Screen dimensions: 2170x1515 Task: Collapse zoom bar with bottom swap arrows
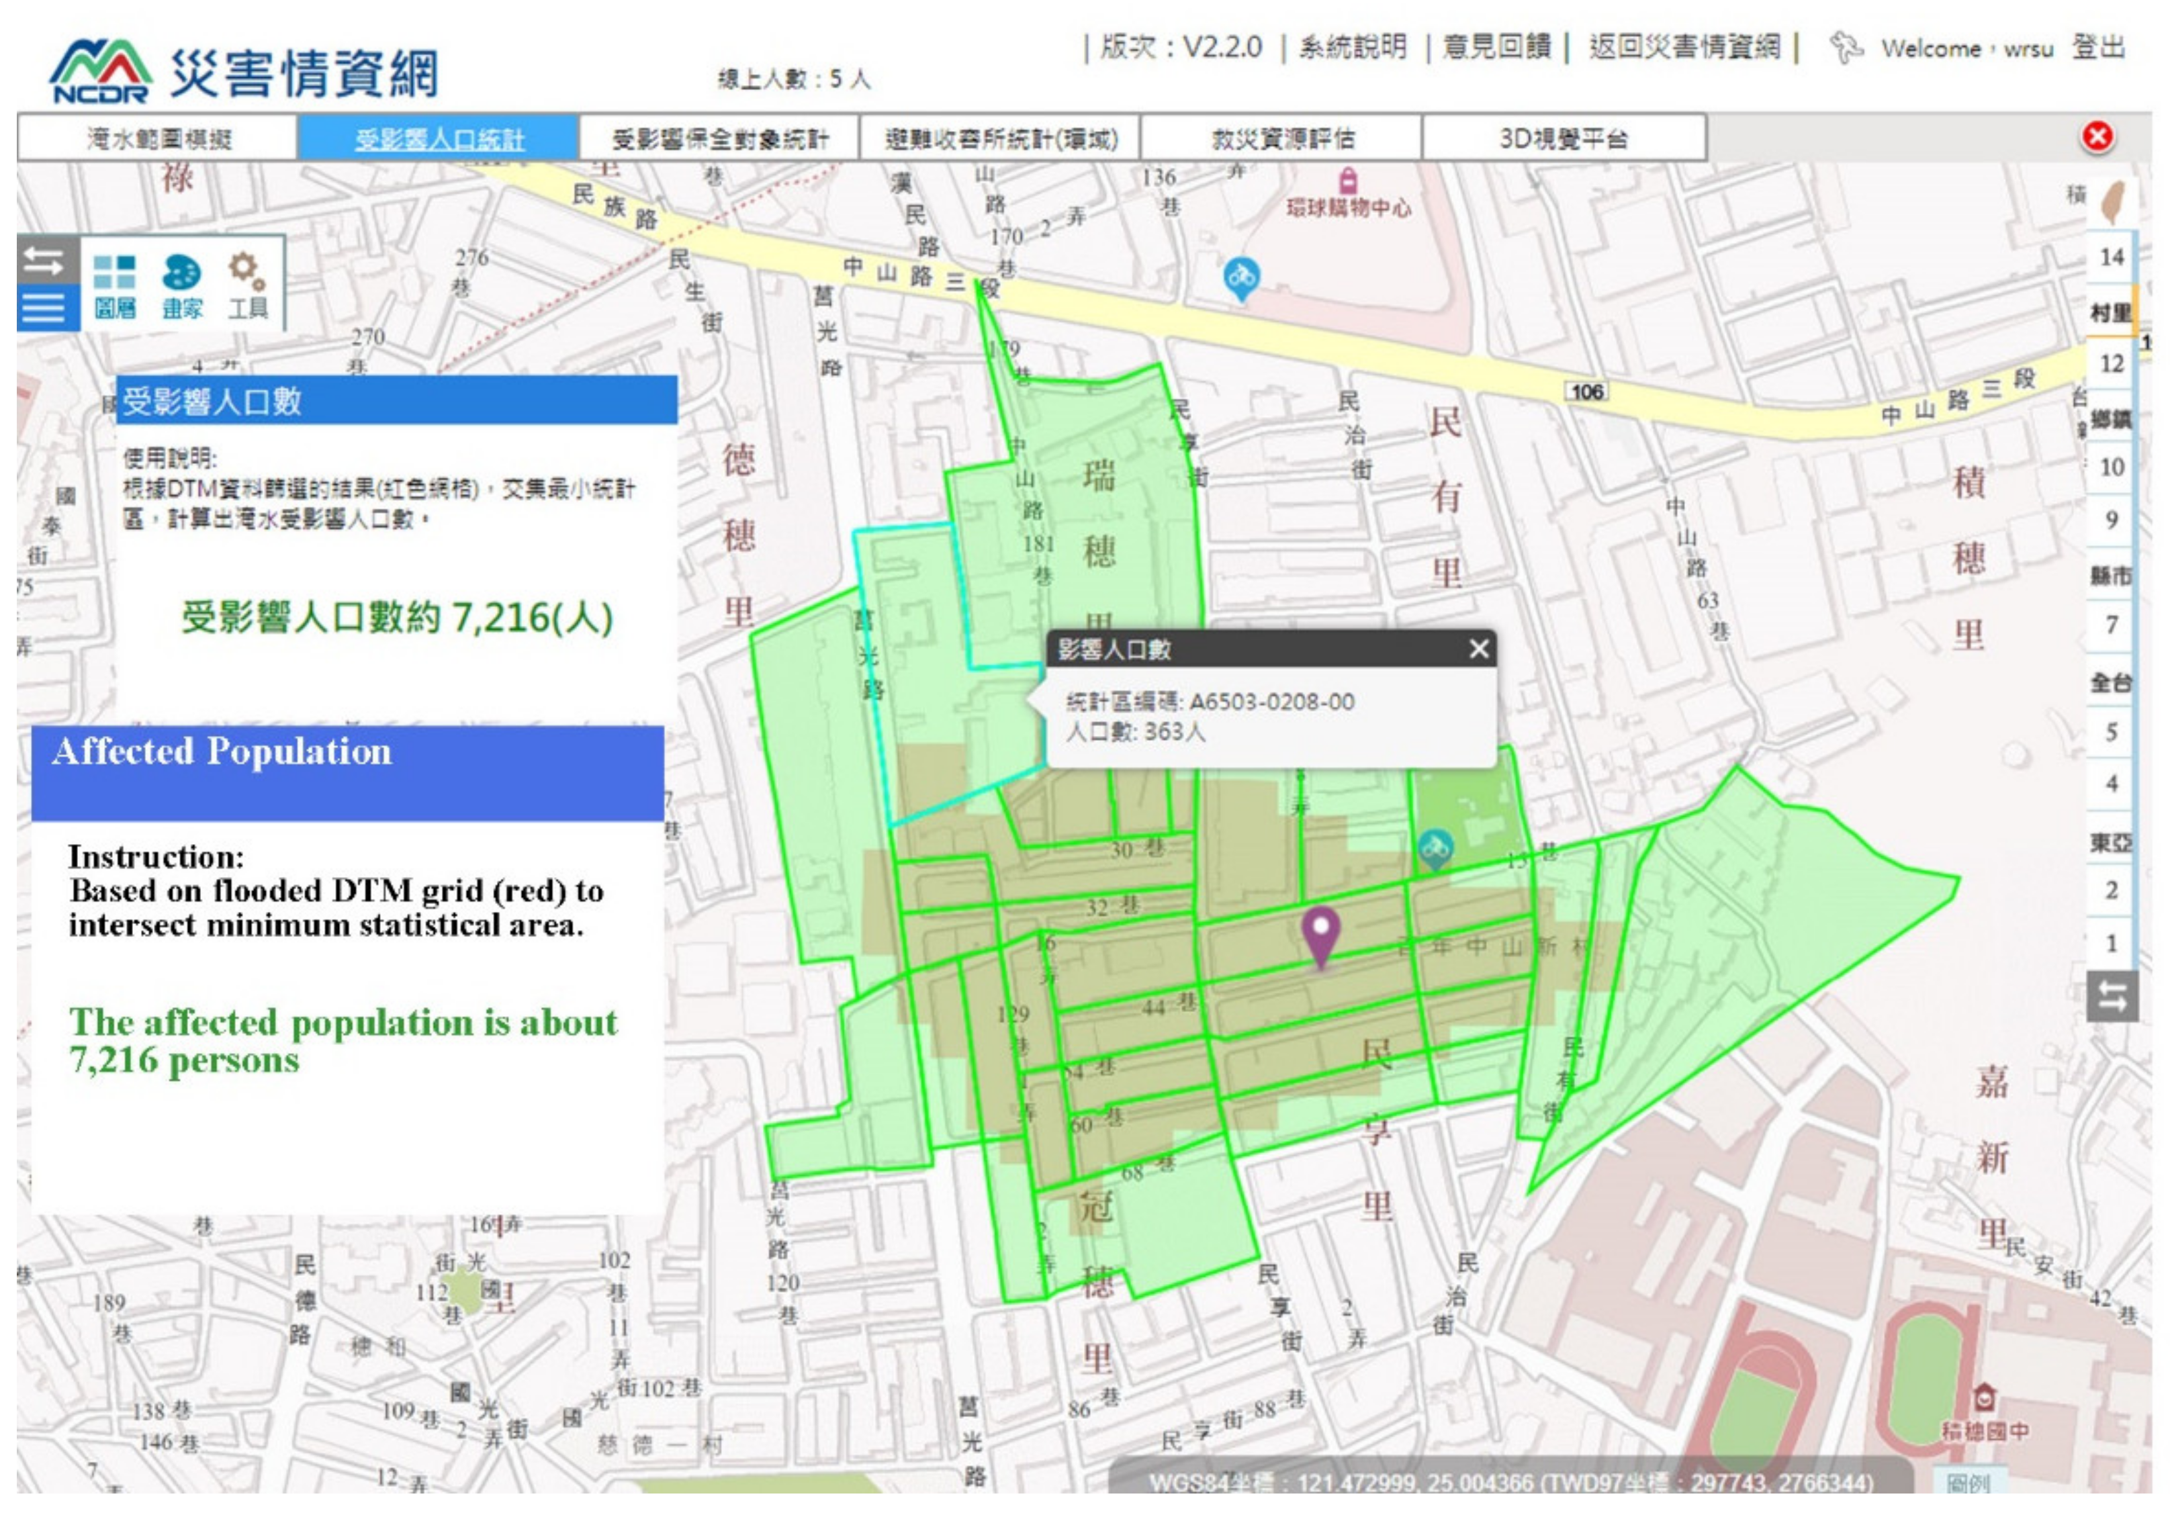point(2112,997)
